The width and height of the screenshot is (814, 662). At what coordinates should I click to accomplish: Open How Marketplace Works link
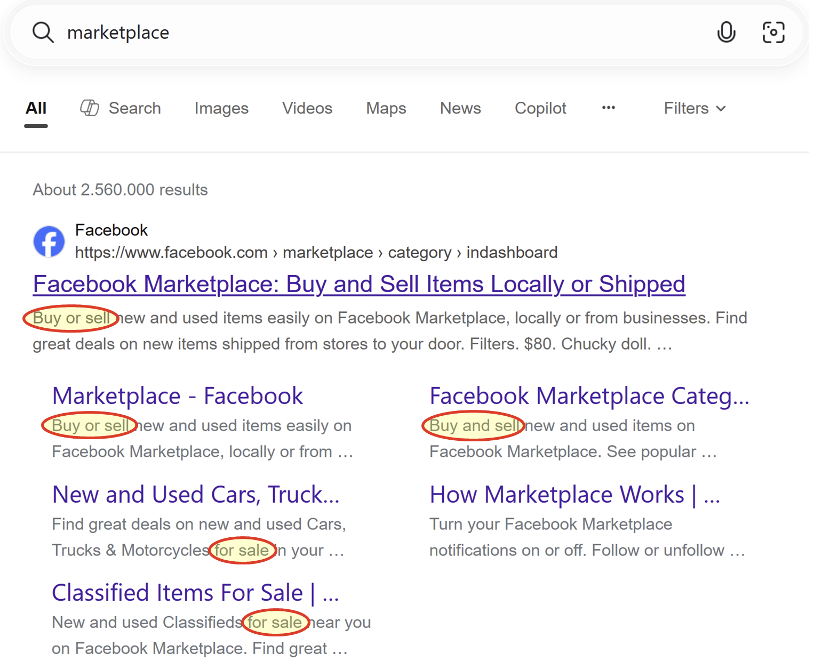[574, 495]
